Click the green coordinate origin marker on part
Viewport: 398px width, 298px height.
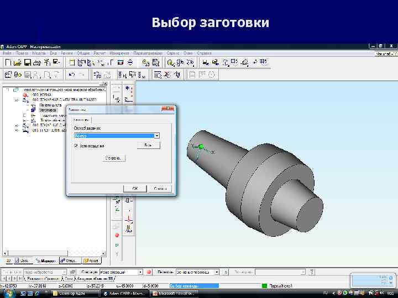(x=201, y=147)
